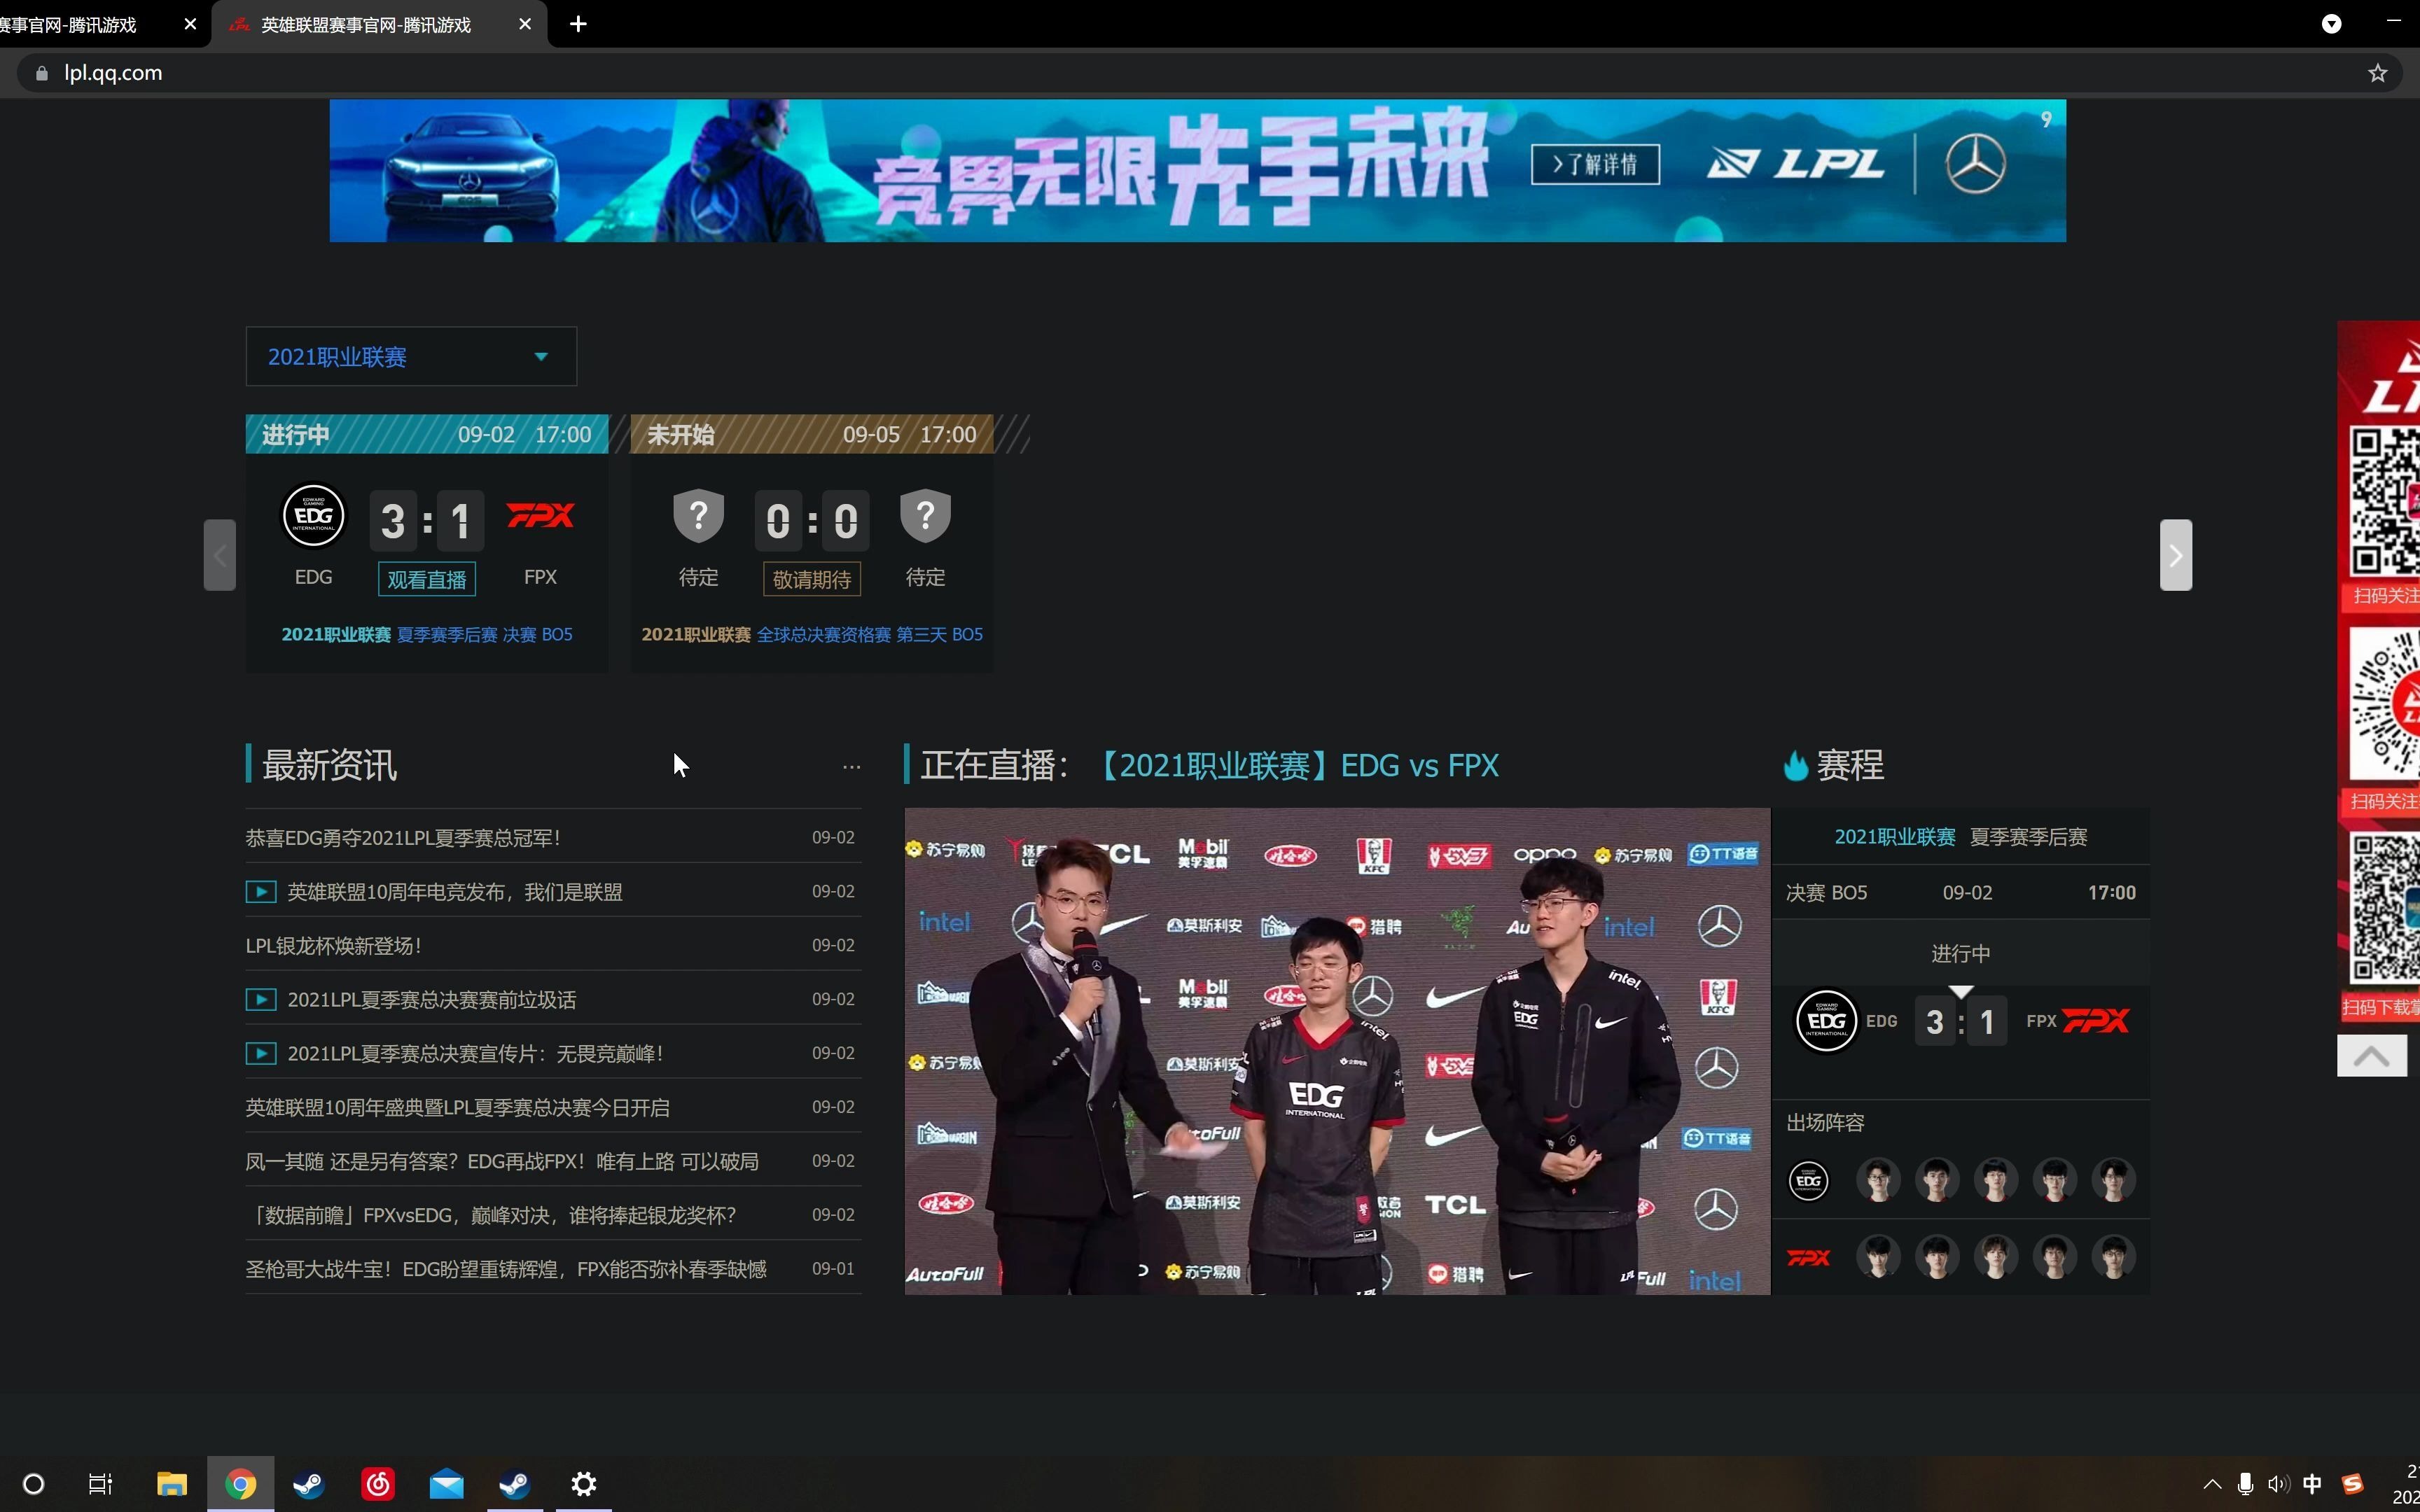Click the FPX lineup team icon
This screenshot has width=2420, height=1512.
click(1808, 1258)
